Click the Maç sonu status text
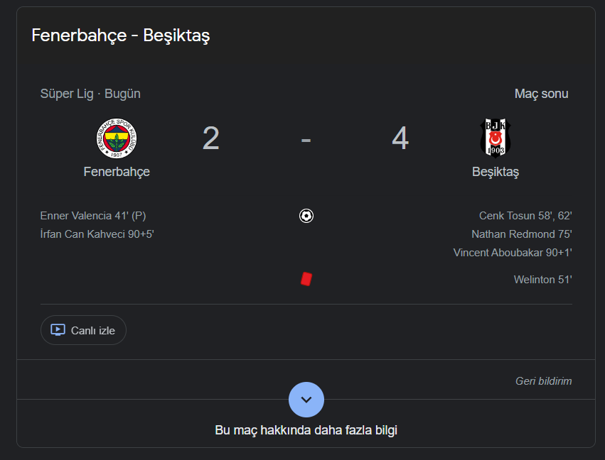 click(541, 94)
